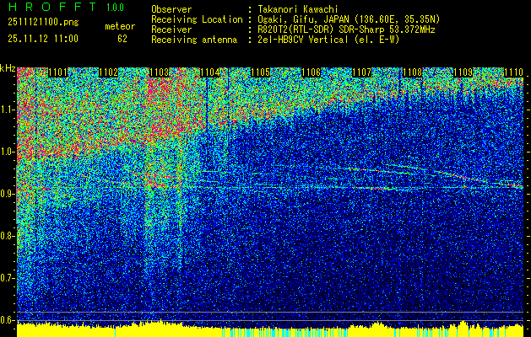
Task: Click the HROFFT title text
Action: [x=51, y=7]
